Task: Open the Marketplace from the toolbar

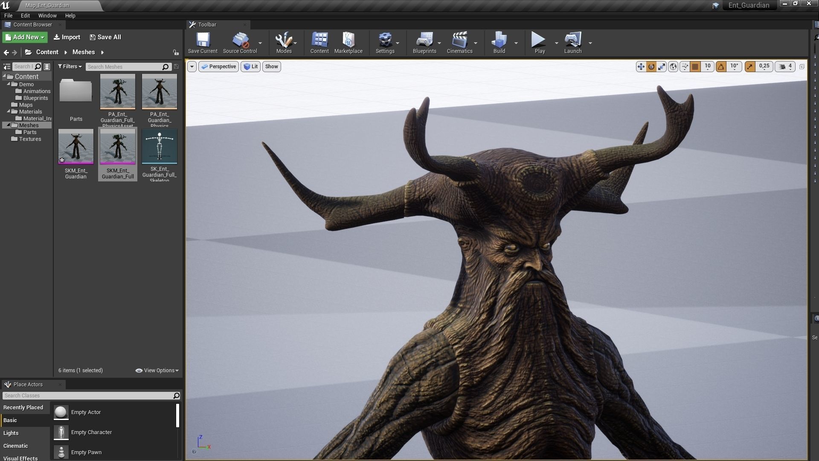Action: pyautogui.click(x=349, y=42)
